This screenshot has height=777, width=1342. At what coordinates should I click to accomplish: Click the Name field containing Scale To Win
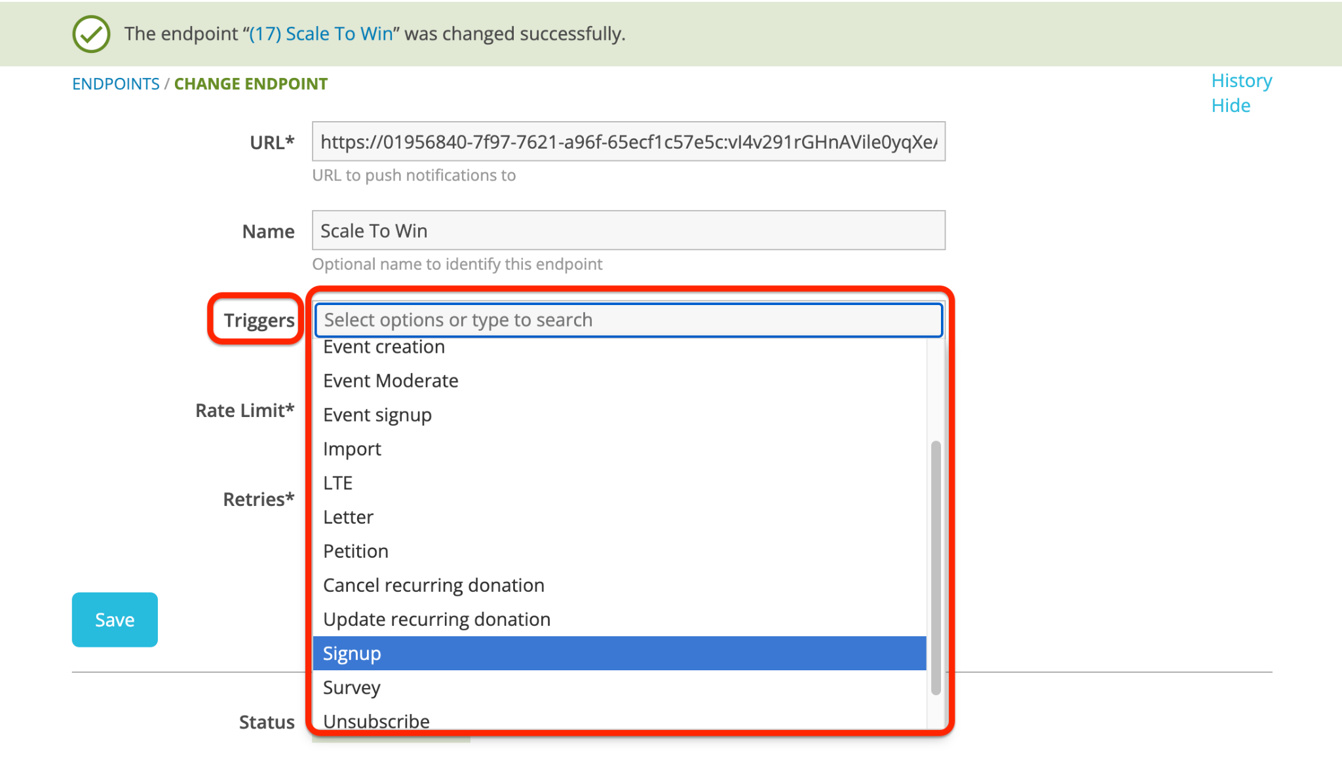point(628,230)
